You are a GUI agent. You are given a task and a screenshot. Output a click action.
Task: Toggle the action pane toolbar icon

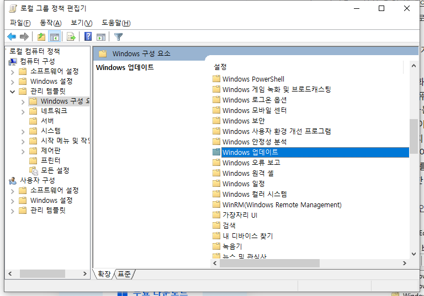[101, 36]
